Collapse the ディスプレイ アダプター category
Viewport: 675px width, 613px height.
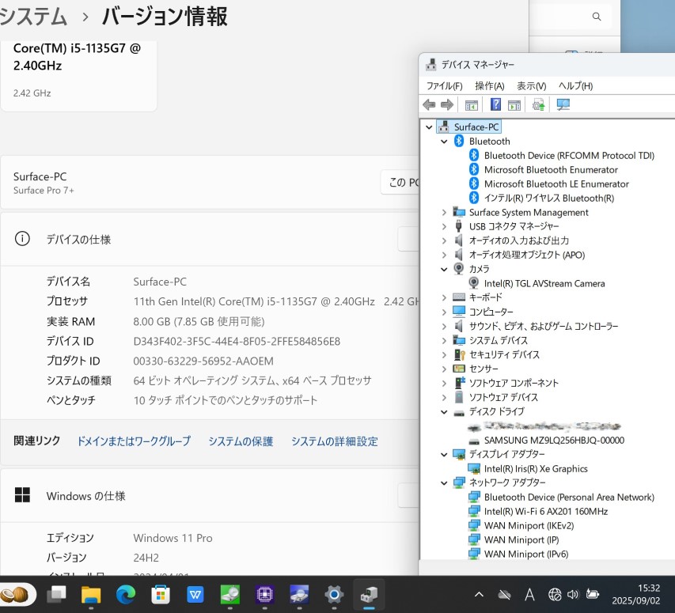[x=444, y=454]
